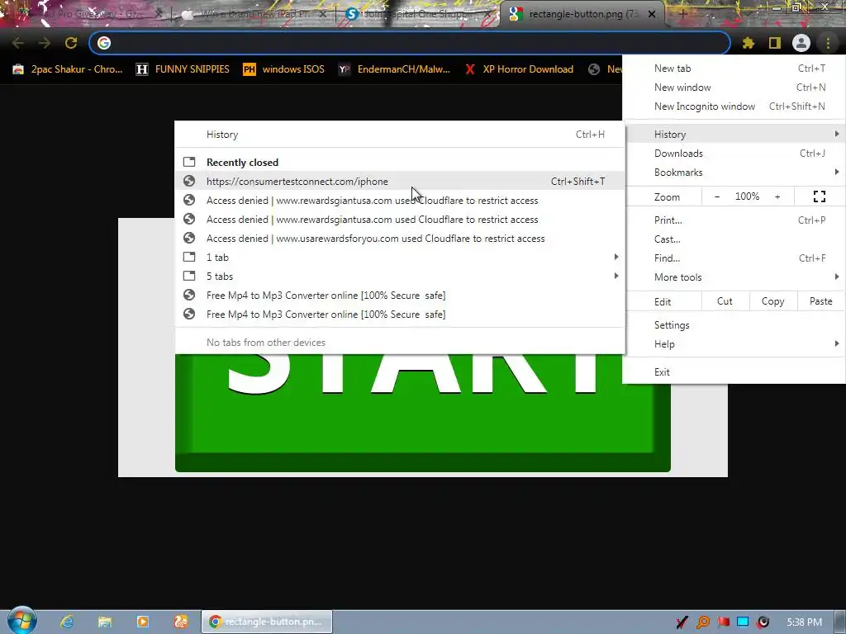Reopen Access denied www.usarewardsforyou.com entry
This screenshot has width=846, height=634.
click(400, 239)
